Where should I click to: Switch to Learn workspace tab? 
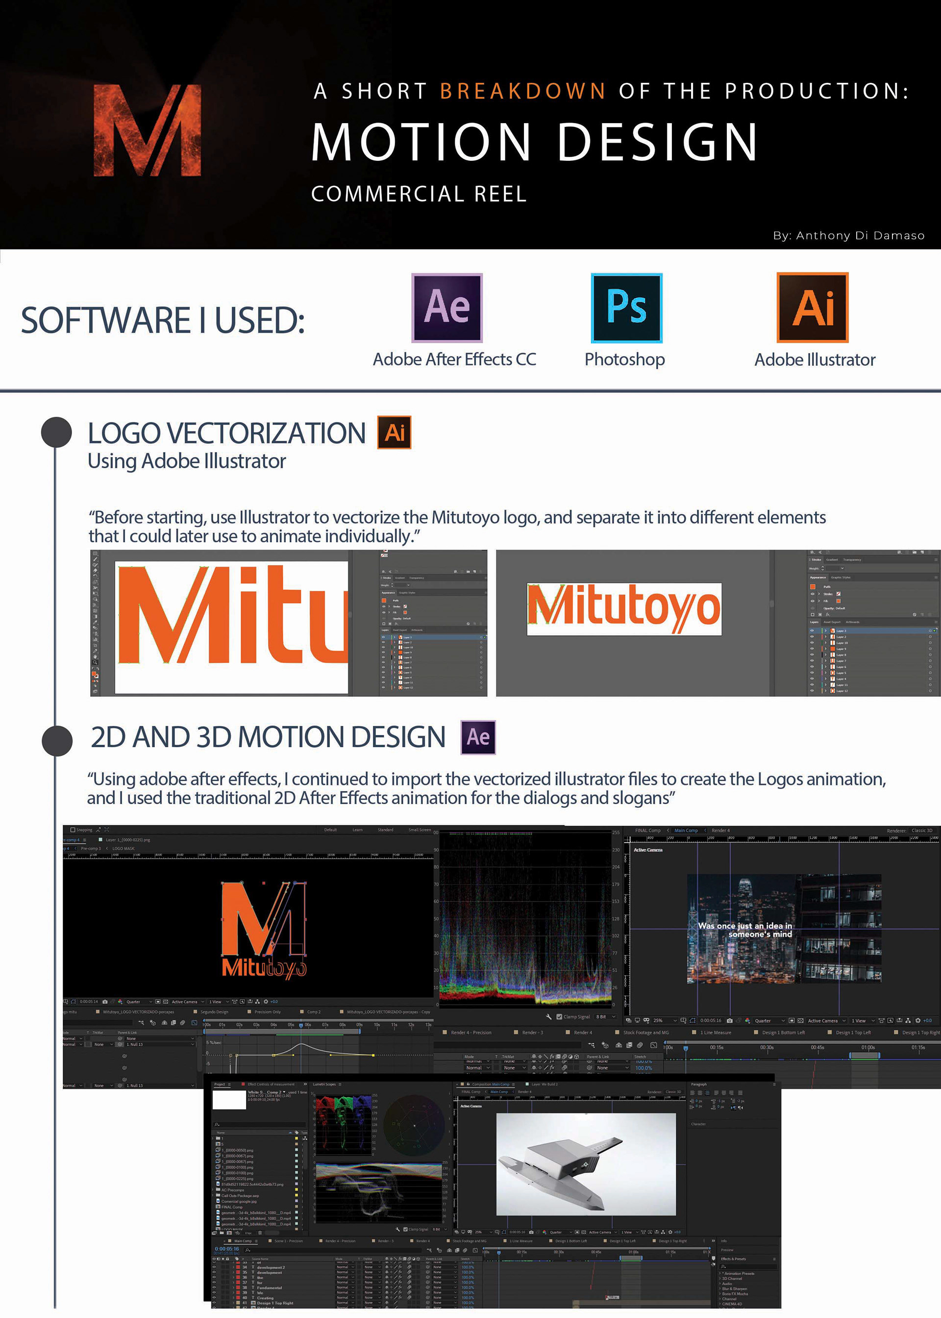pyautogui.click(x=357, y=830)
